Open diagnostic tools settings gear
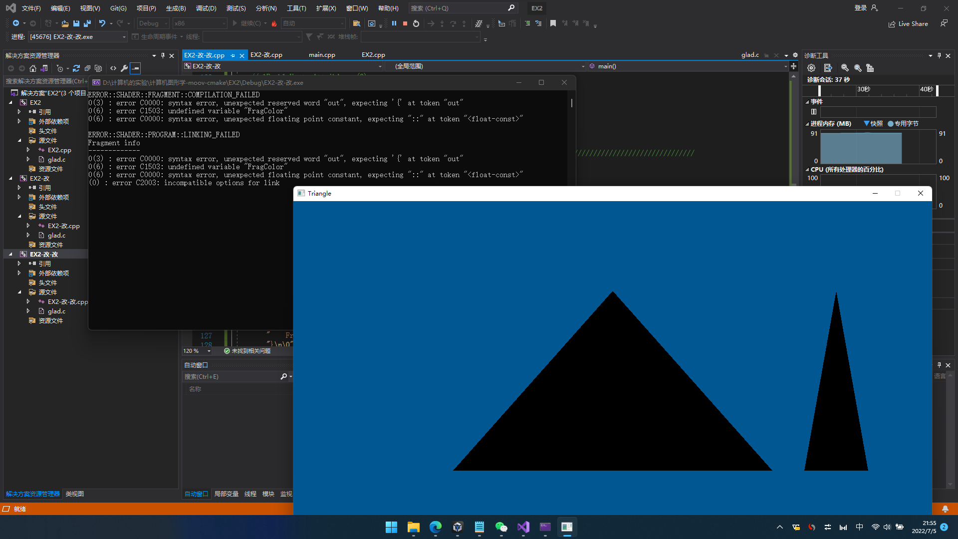The image size is (958, 539). [x=811, y=68]
